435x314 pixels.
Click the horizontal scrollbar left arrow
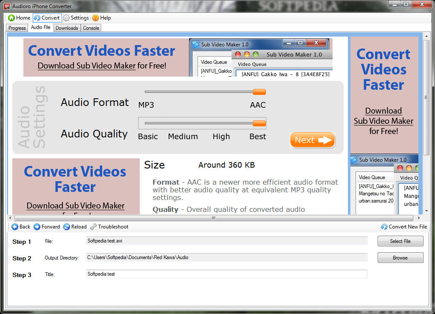[x=10, y=218]
